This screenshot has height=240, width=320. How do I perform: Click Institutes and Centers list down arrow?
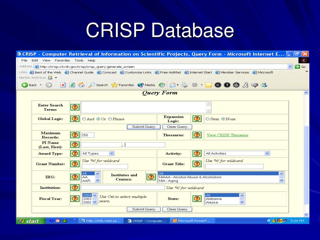(x=282, y=180)
